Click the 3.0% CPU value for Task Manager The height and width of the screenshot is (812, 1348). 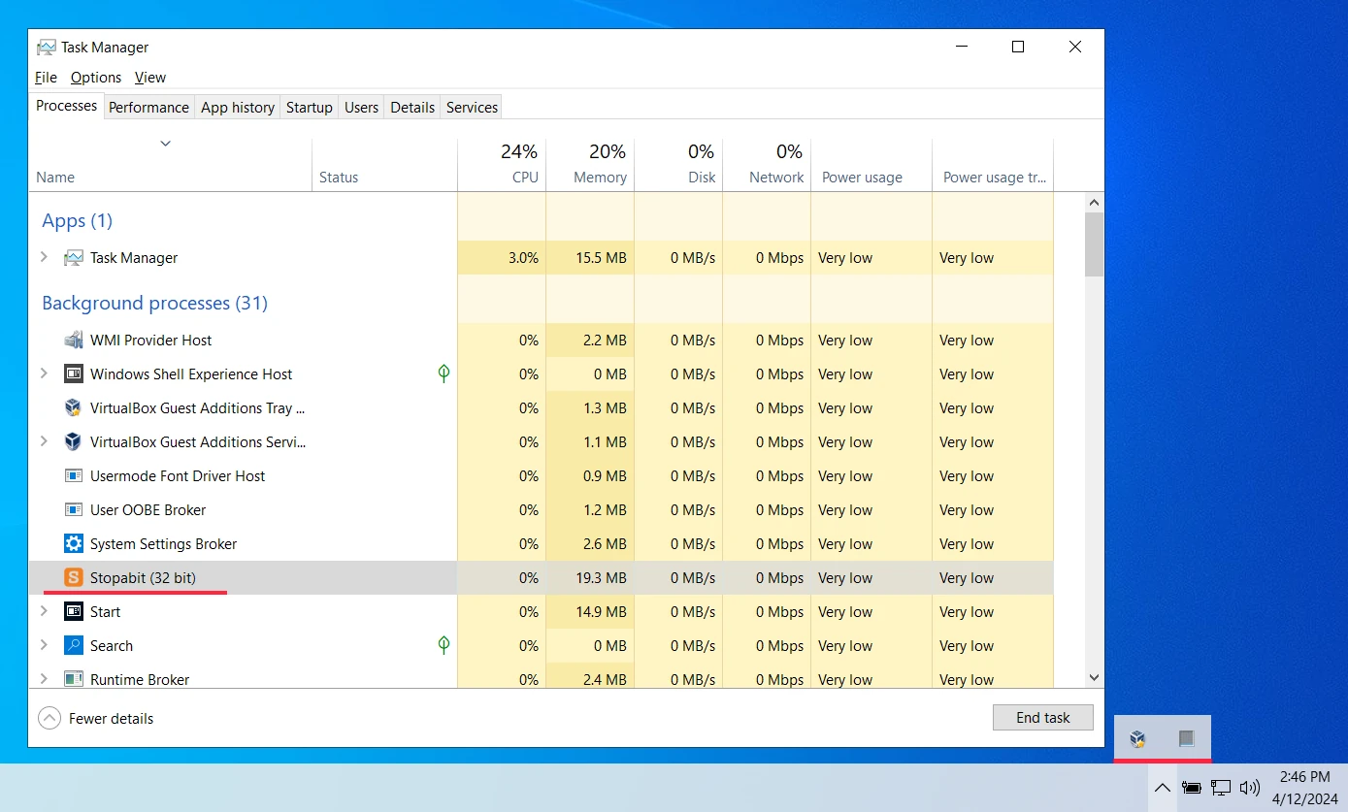(523, 258)
